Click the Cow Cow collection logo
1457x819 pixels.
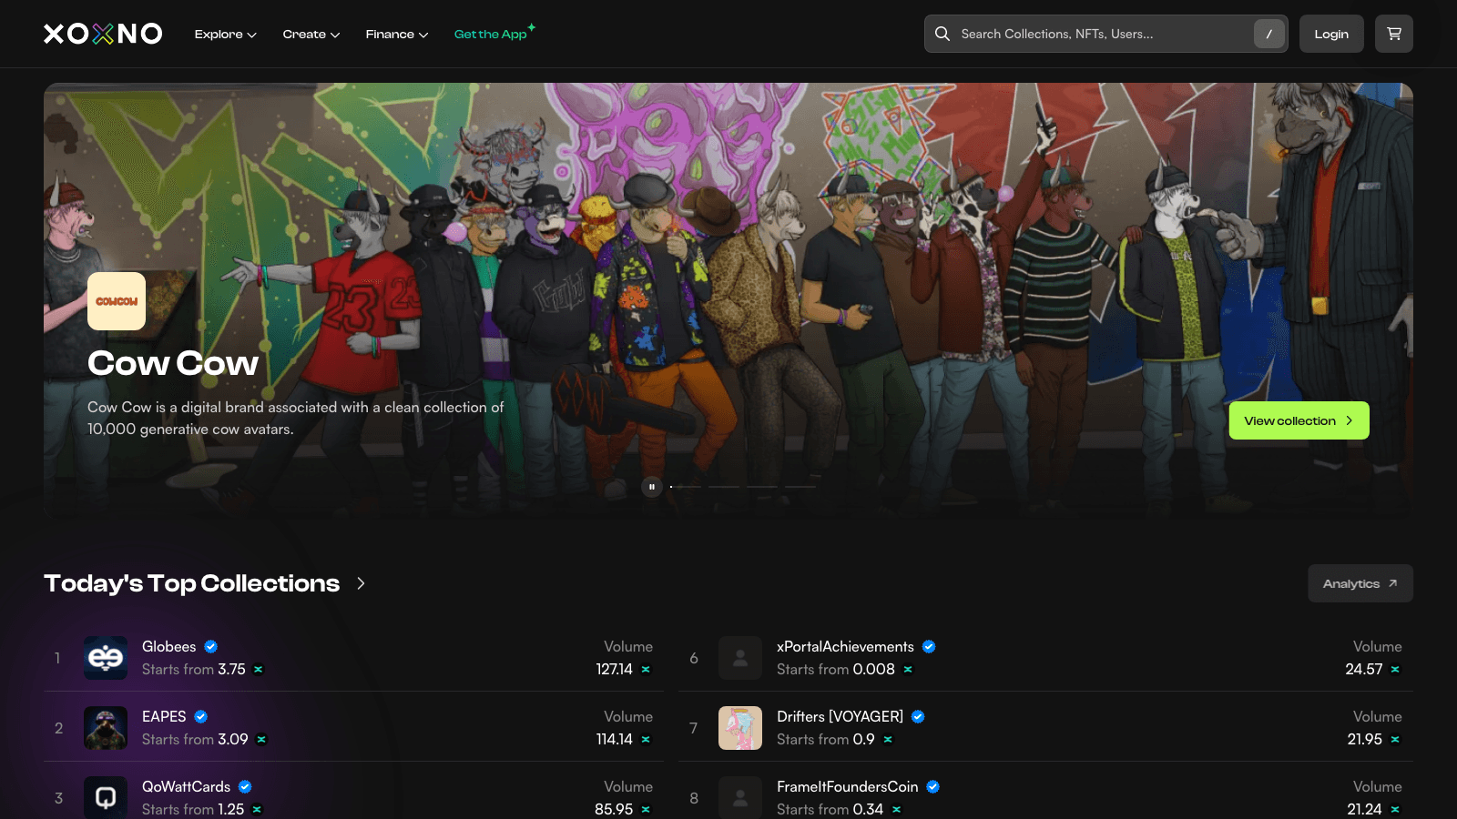[117, 301]
